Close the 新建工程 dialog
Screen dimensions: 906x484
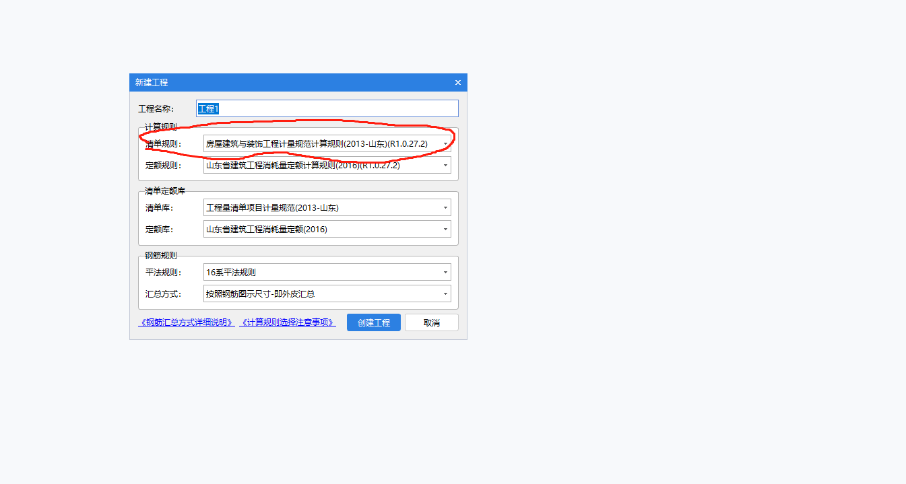coord(458,82)
